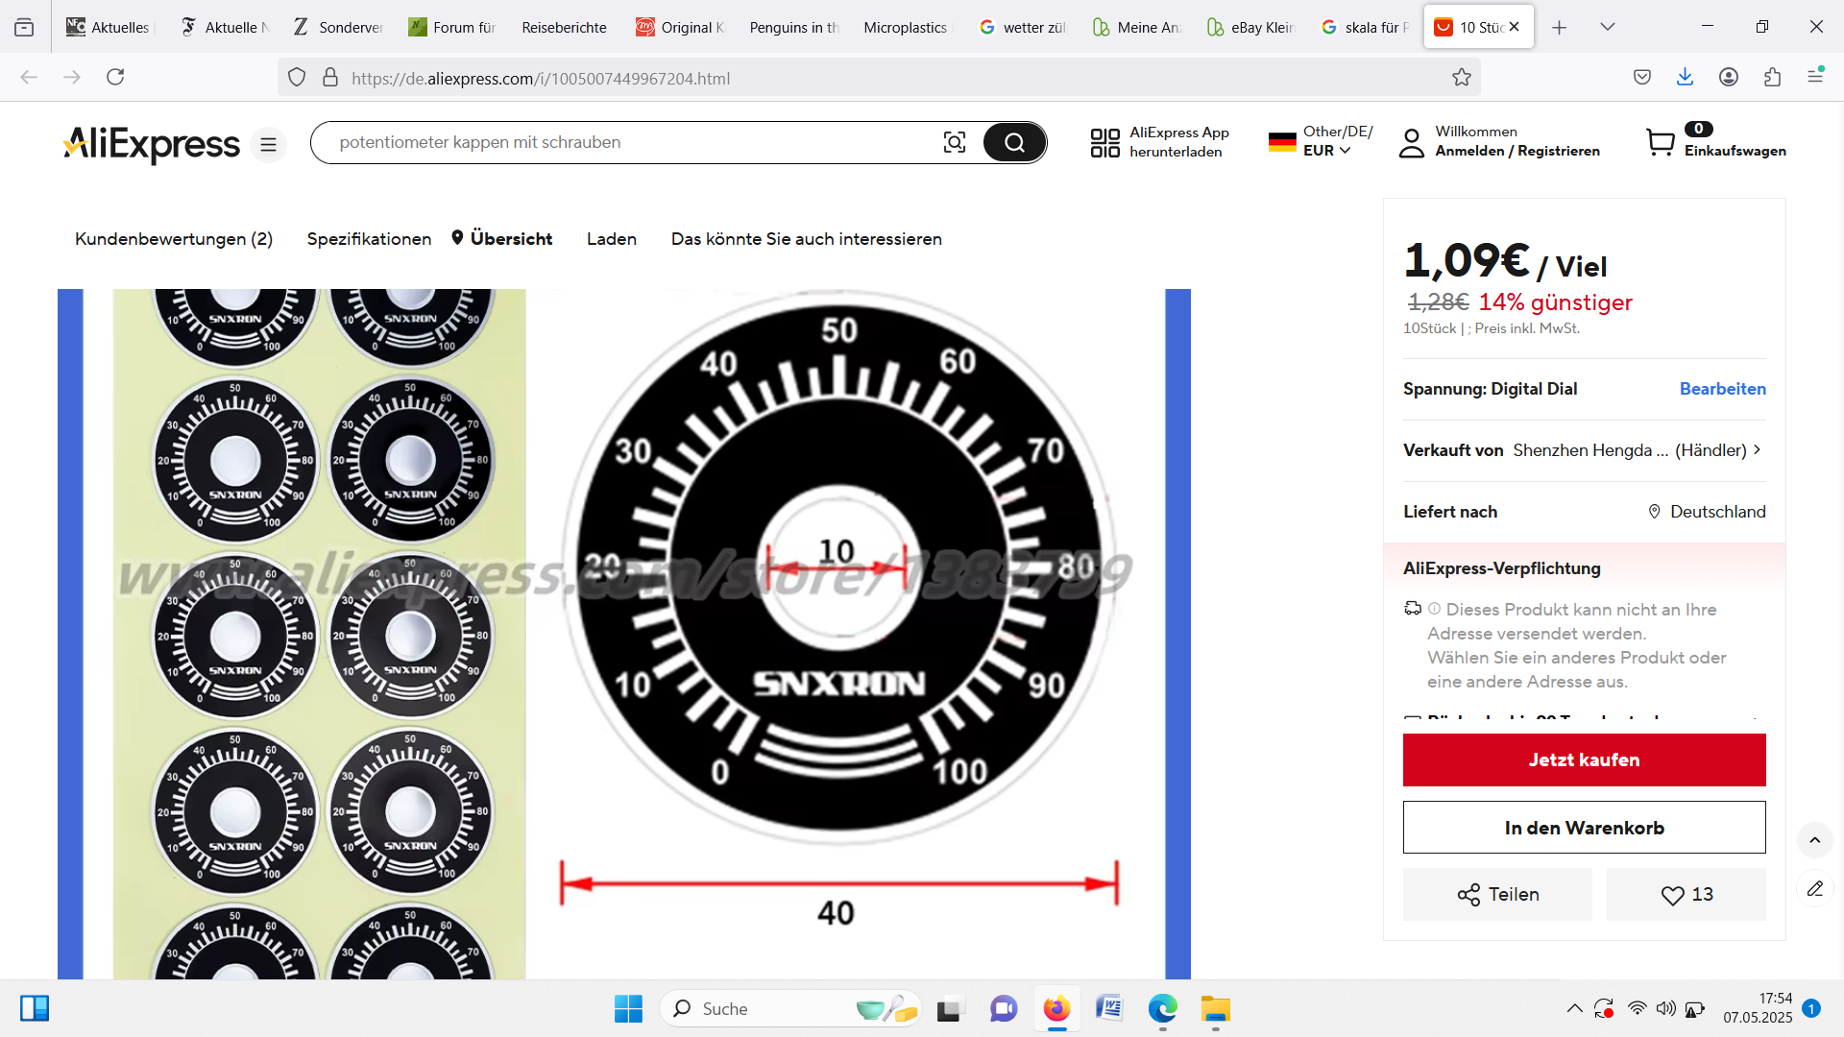The height and width of the screenshot is (1037, 1844).
Task: Open Windows Start menu
Action: pyautogui.click(x=628, y=1008)
